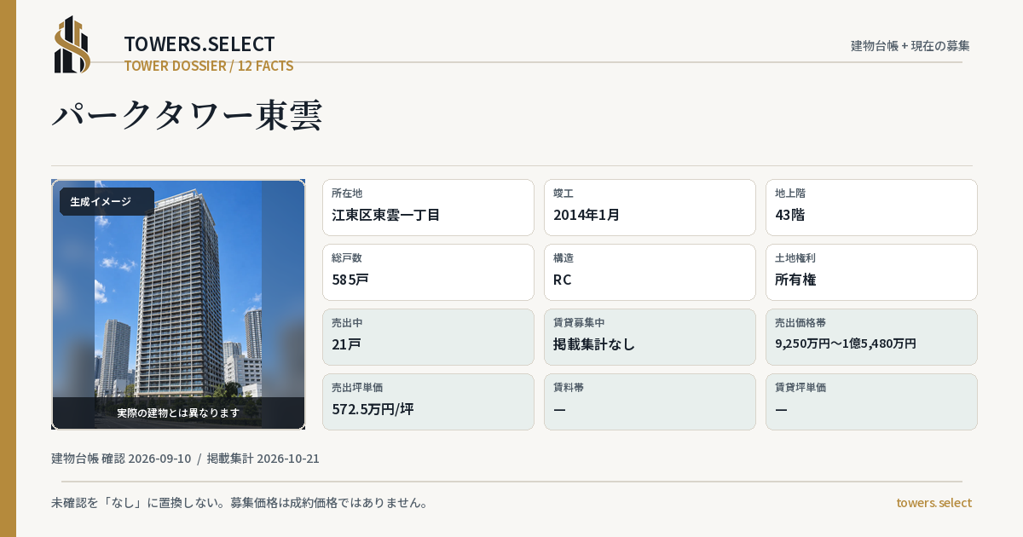Click the Towers.Select tower logo icon
1023x537 pixels.
click(x=72, y=44)
